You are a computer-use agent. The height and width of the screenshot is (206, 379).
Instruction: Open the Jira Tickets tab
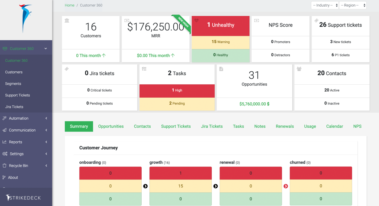212,126
